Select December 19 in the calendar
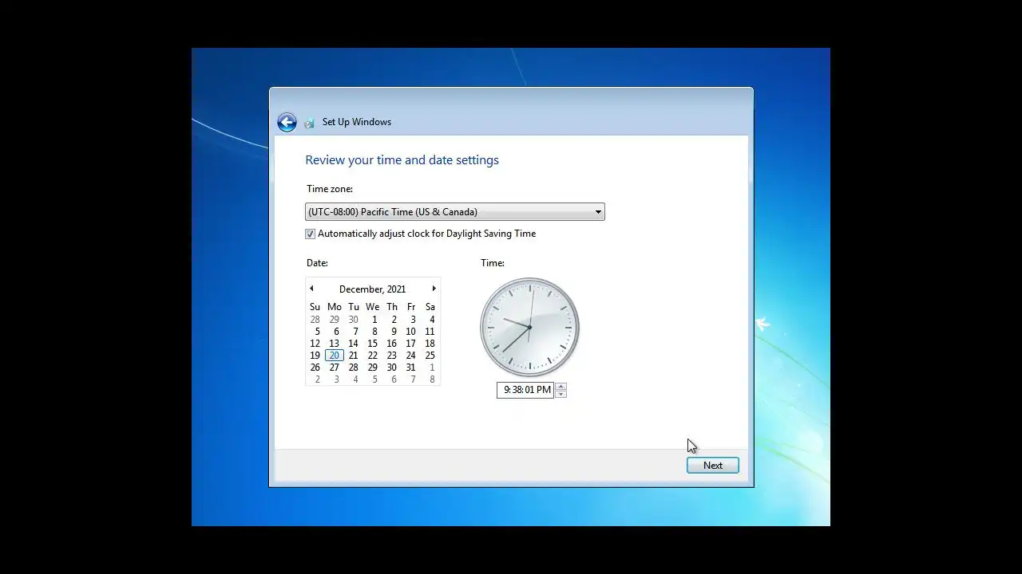1022x574 pixels. tap(315, 356)
